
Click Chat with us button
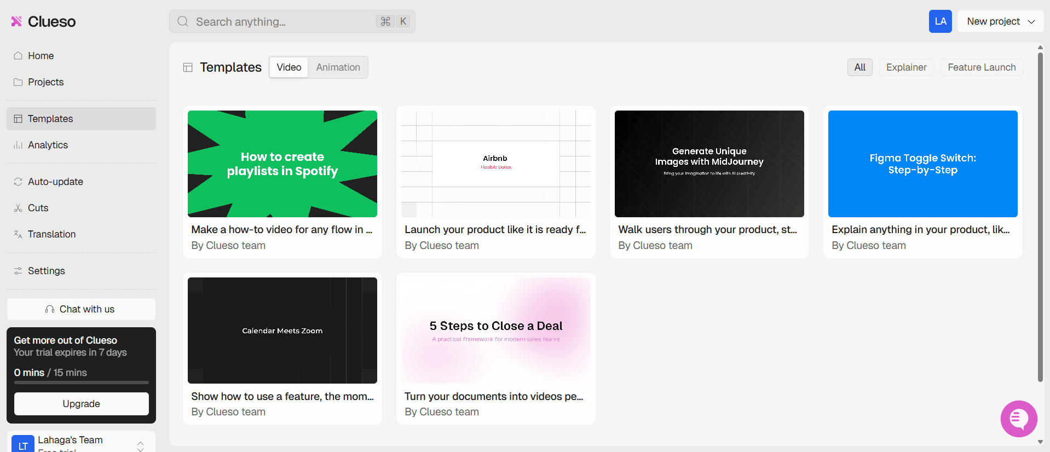(81, 309)
